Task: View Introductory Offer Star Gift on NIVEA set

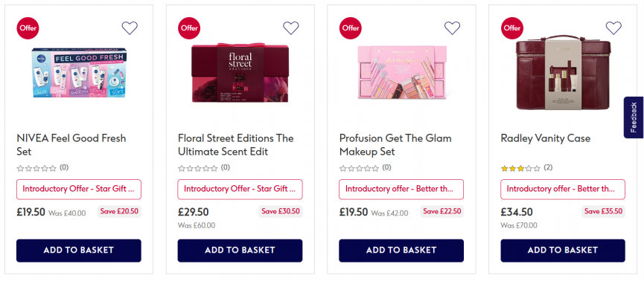Action: pos(79,189)
